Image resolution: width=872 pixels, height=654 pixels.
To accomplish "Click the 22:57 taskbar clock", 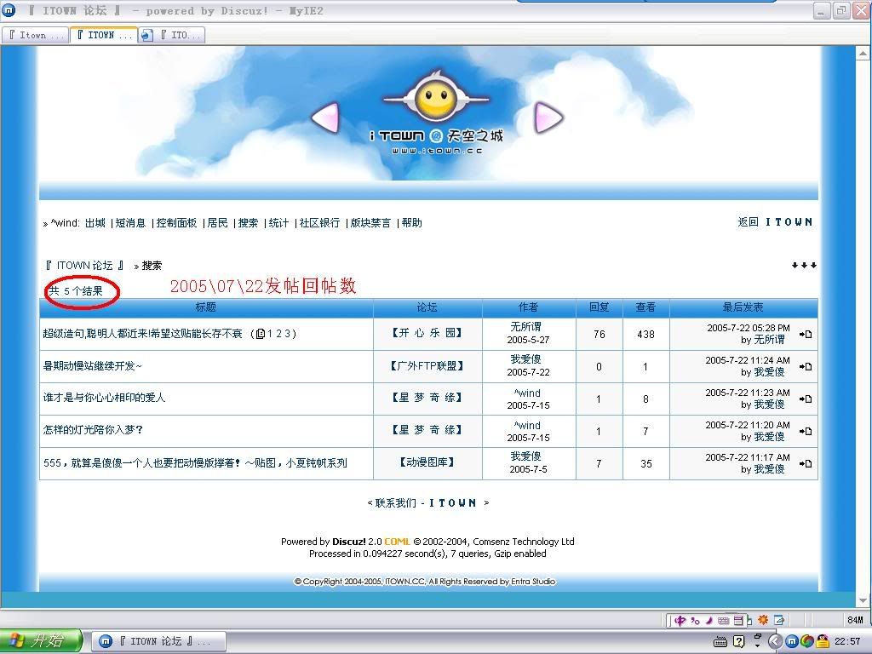I will [x=847, y=642].
